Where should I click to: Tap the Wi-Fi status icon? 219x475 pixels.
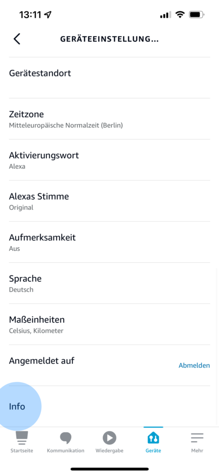point(181,14)
